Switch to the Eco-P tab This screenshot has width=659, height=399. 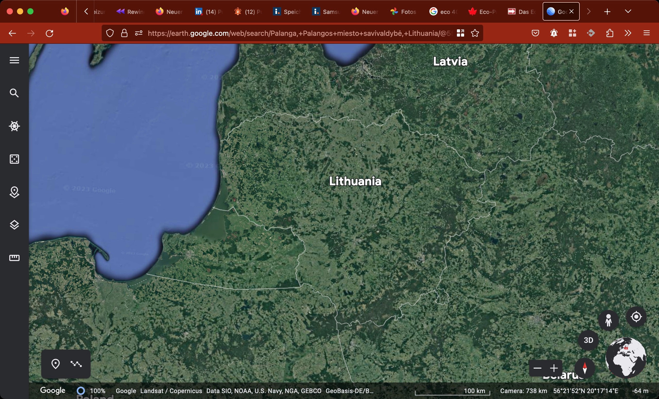pos(482,12)
